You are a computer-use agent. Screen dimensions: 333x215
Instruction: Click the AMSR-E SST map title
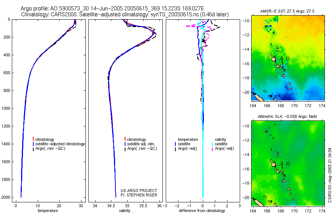coord(287,11)
